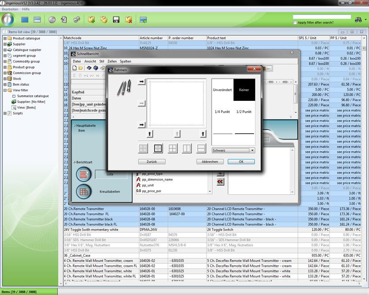Open the Bearbeiten menu
This screenshot has width=369, height=295.
(10, 9)
